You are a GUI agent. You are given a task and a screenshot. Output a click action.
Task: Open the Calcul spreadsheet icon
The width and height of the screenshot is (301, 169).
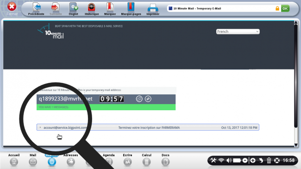[146, 162]
